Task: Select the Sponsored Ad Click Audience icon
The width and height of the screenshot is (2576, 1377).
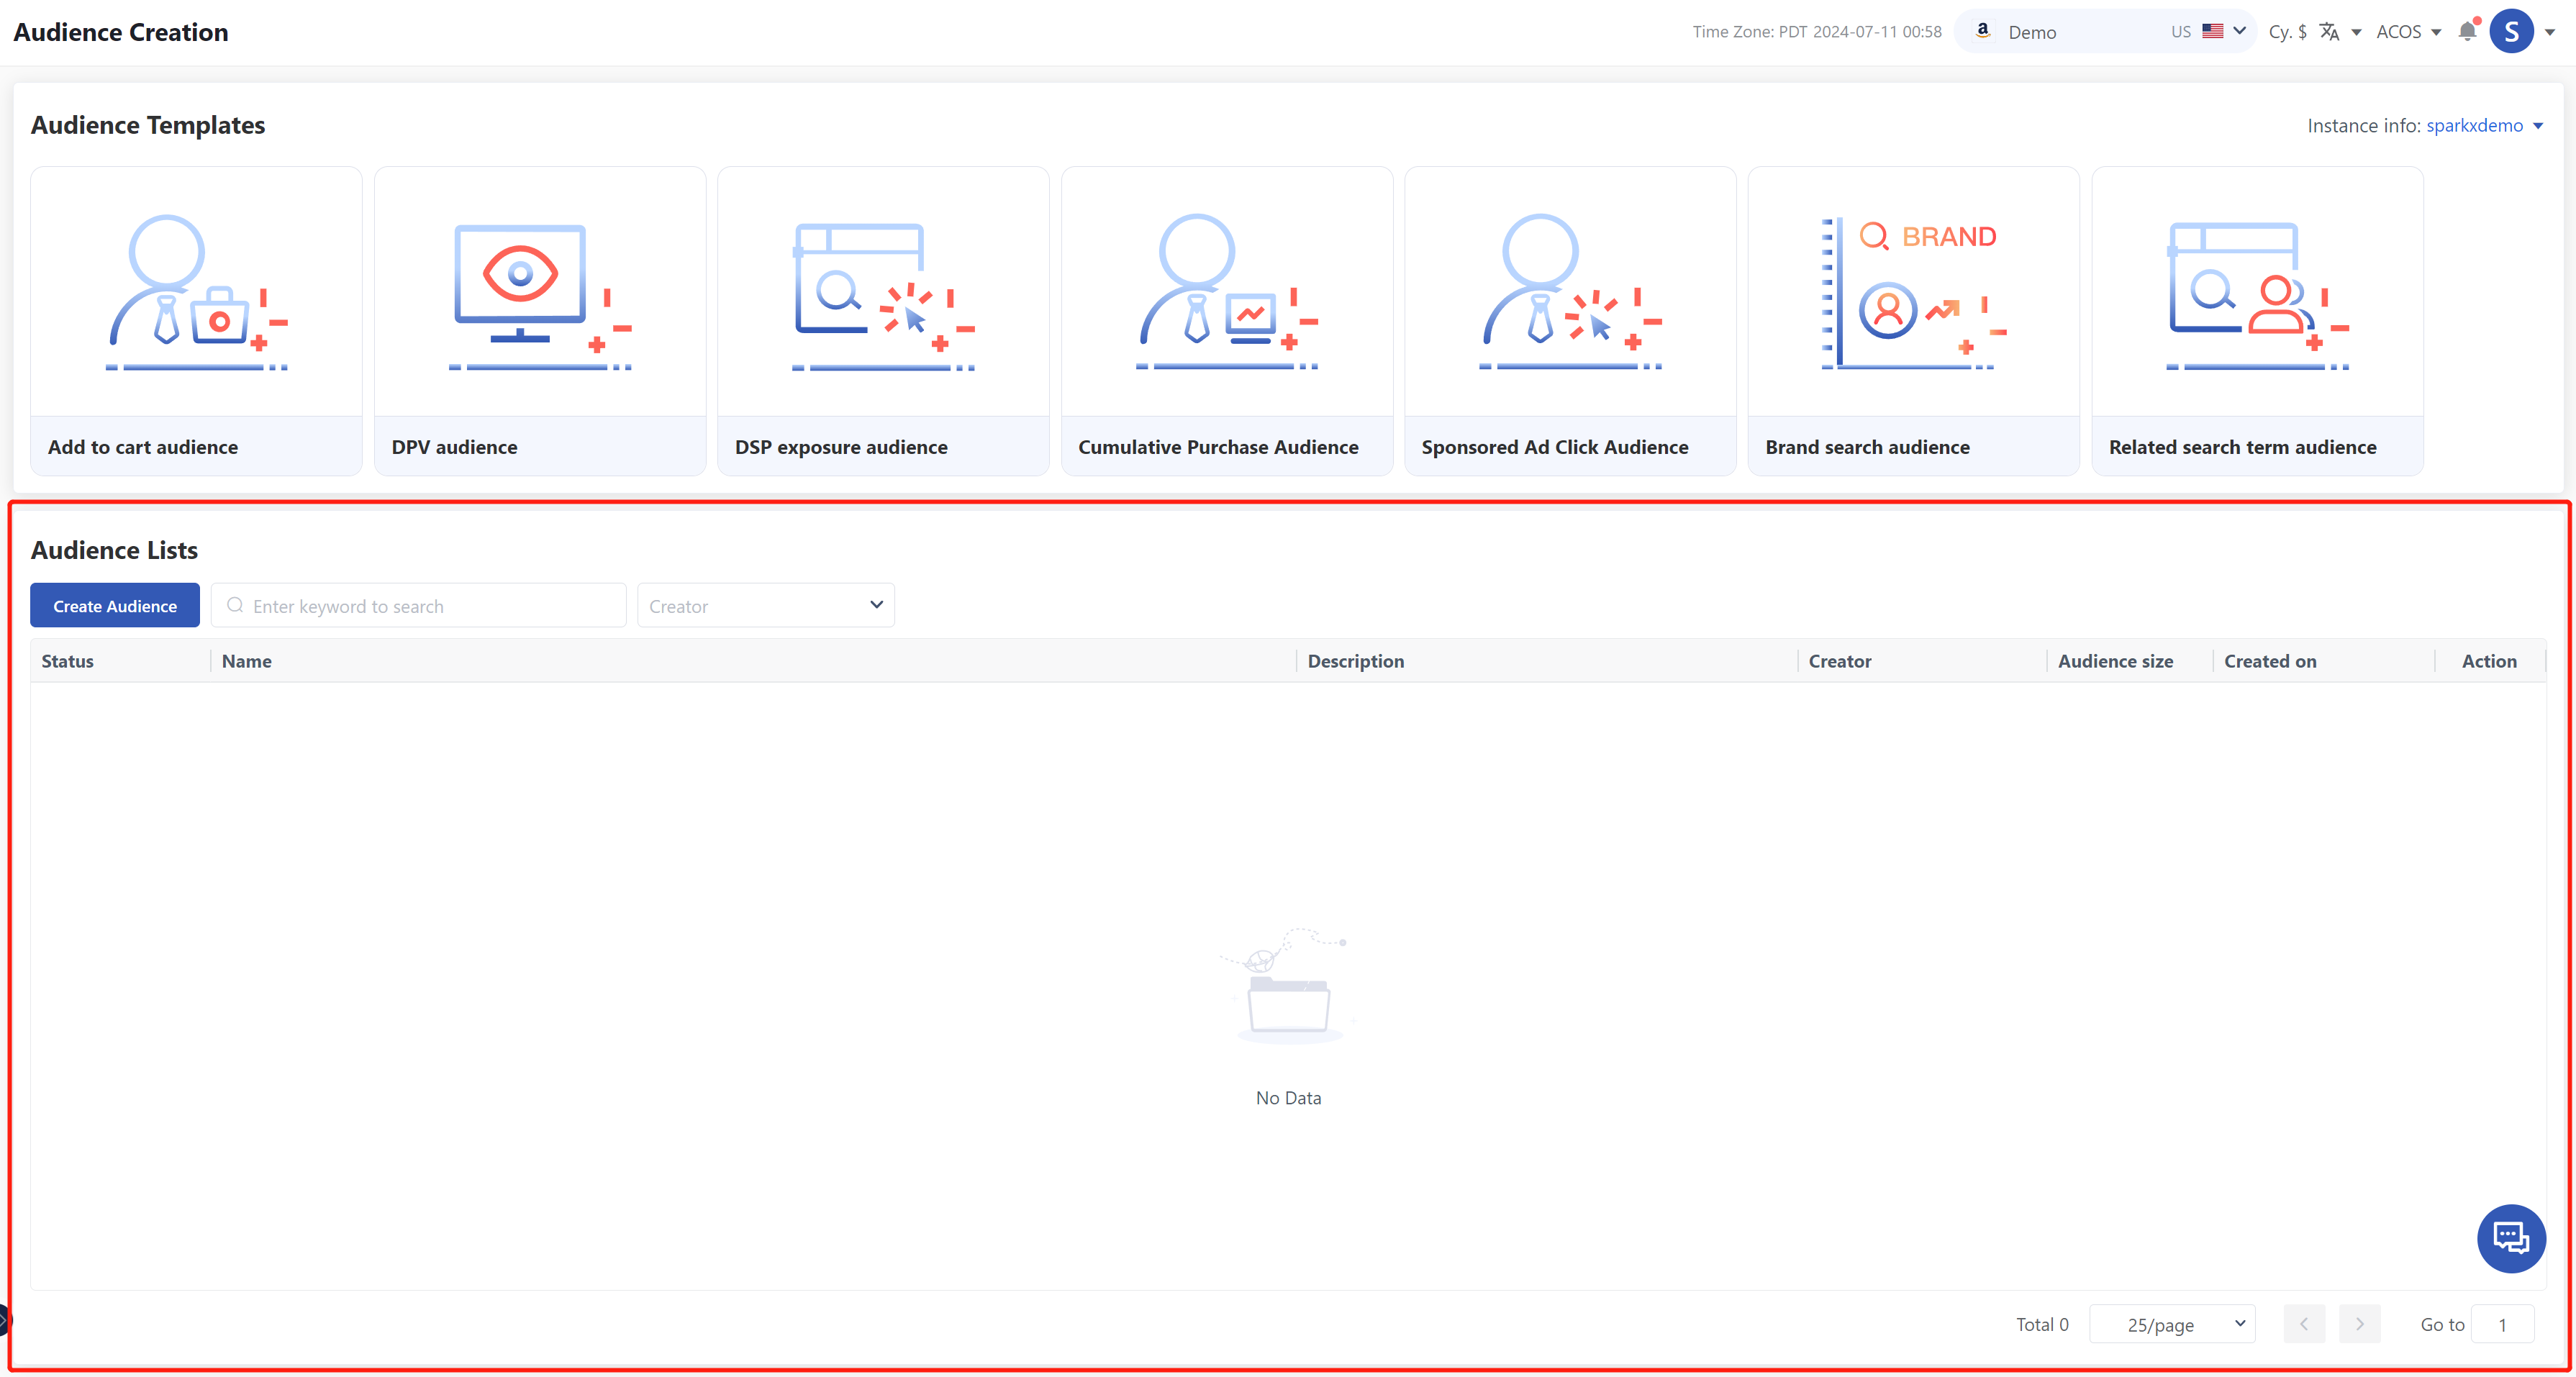Action: tap(1570, 292)
